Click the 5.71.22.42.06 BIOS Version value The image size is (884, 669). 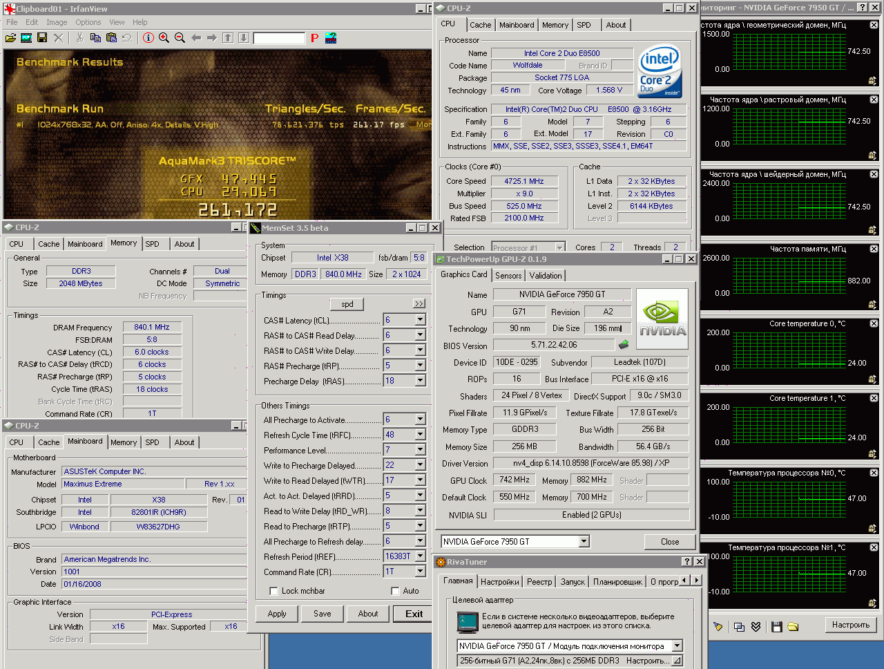(554, 345)
